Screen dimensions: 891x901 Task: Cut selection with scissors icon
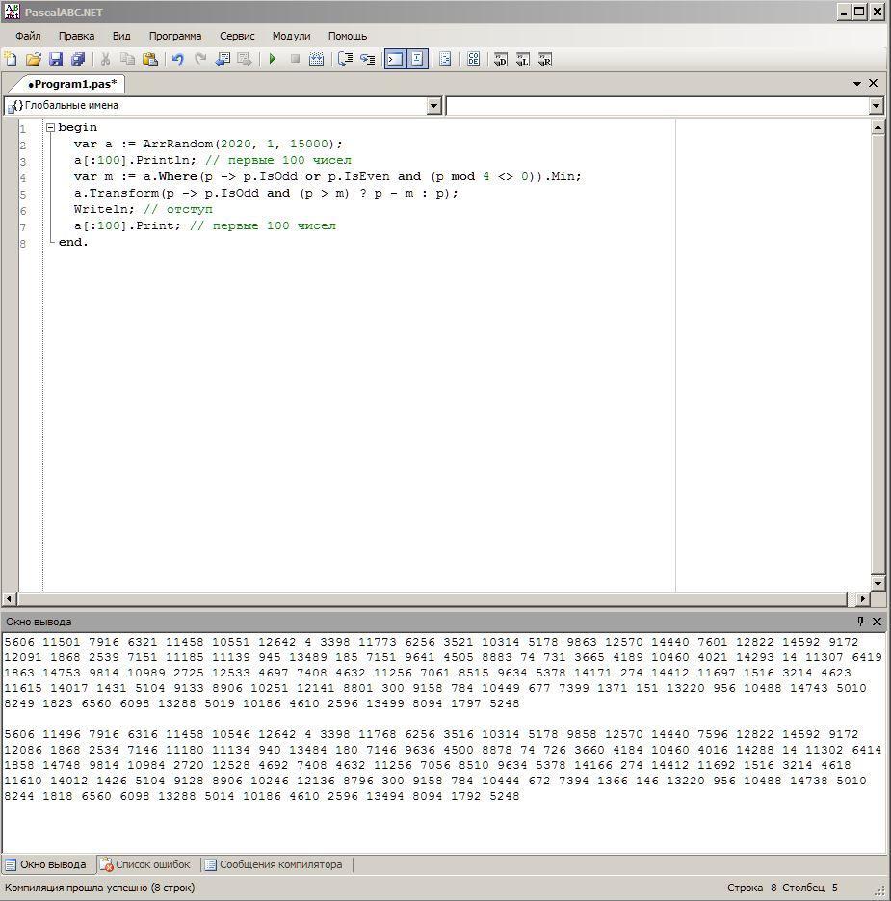105,59
